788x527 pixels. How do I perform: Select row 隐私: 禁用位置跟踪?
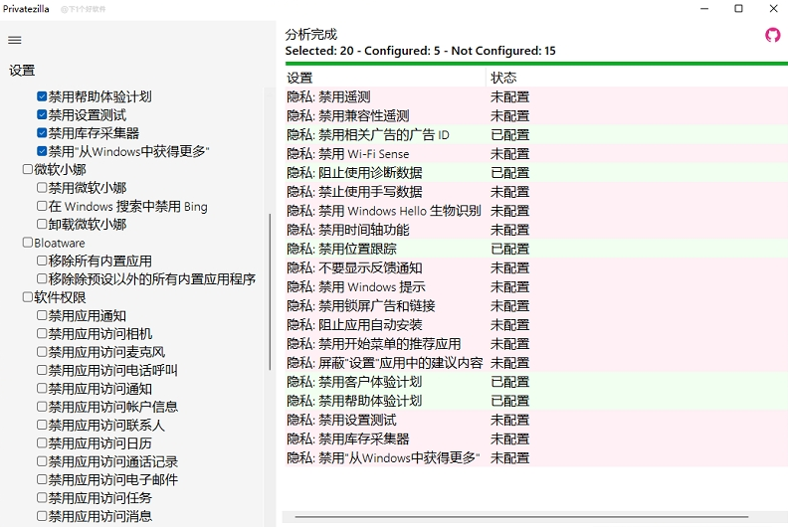coord(536,249)
